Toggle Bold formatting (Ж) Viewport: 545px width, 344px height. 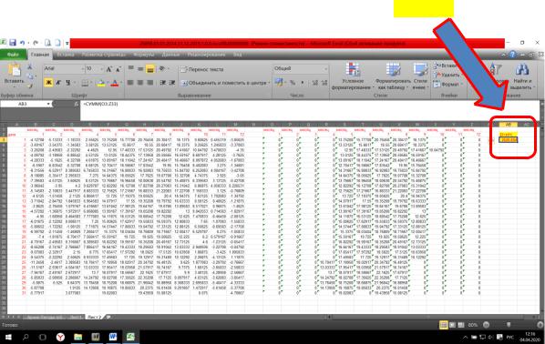(x=48, y=83)
